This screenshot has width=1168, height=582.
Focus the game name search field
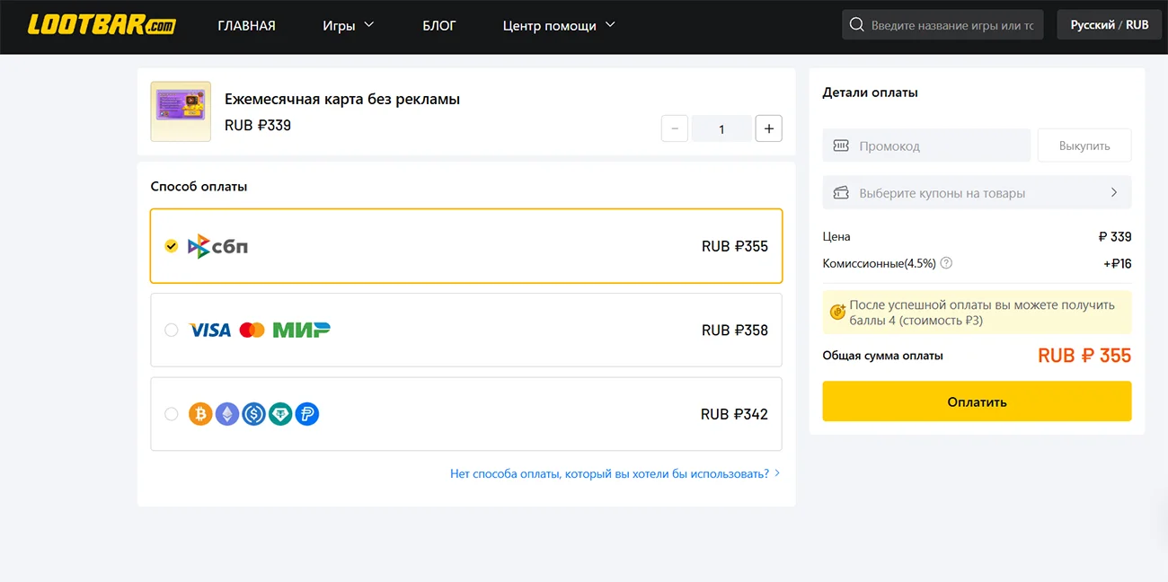click(x=942, y=25)
